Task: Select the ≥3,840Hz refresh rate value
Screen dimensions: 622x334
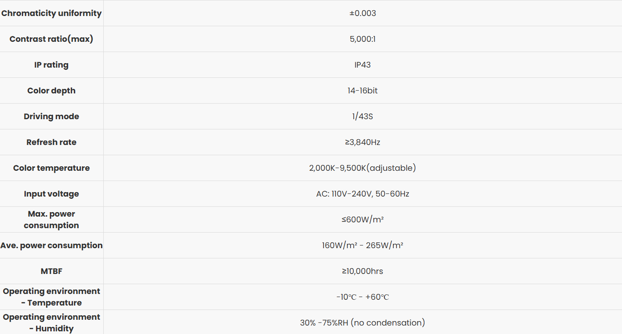Action: click(x=363, y=142)
